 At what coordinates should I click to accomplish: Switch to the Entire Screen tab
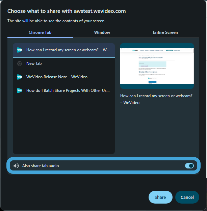click(165, 32)
